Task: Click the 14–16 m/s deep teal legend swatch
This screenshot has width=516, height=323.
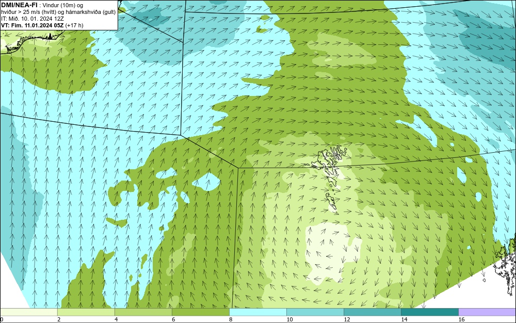Action: pos(429,312)
